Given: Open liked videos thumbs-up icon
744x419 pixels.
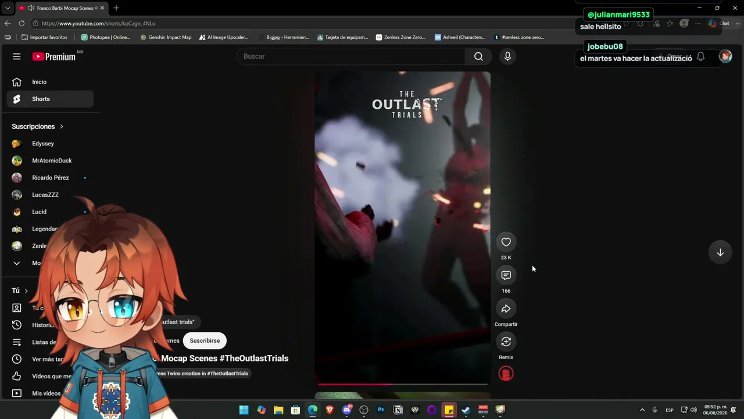Looking at the screenshot, I should (17, 377).
